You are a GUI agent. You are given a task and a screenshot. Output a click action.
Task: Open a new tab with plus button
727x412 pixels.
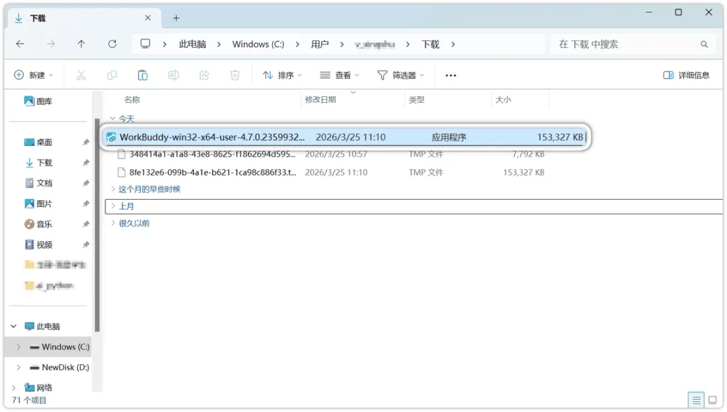coord(176,18)
